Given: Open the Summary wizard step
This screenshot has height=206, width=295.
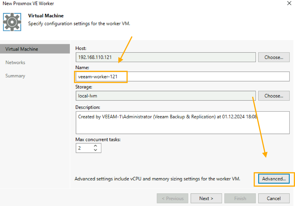Looking at the screenshot, I should pyautogui.click(x=15, y=76).
